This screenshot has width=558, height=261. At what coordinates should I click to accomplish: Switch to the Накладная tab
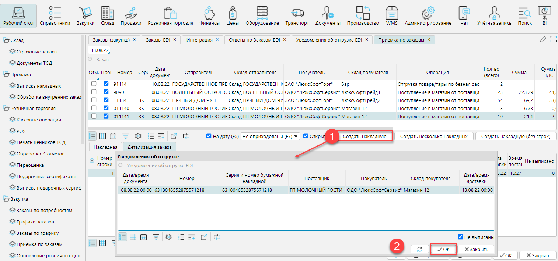(x=105, y=147)
